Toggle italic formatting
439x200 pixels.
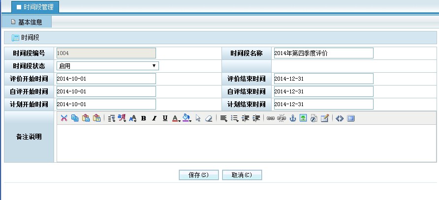(154, 118)
